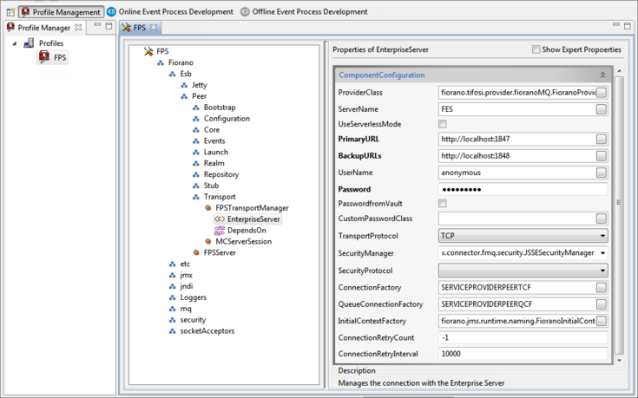Click the Transport node icon
The image size is (638, 398).
point(196,197)
